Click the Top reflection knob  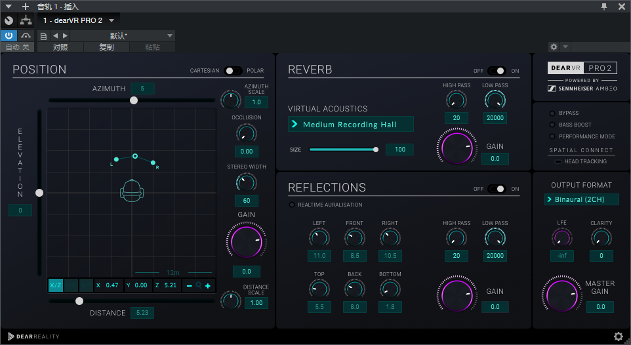319,289
